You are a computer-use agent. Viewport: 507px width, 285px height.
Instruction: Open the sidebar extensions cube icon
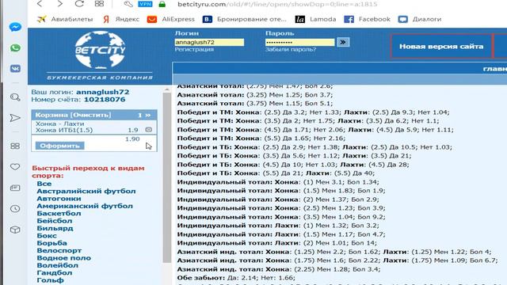point(15,230)
